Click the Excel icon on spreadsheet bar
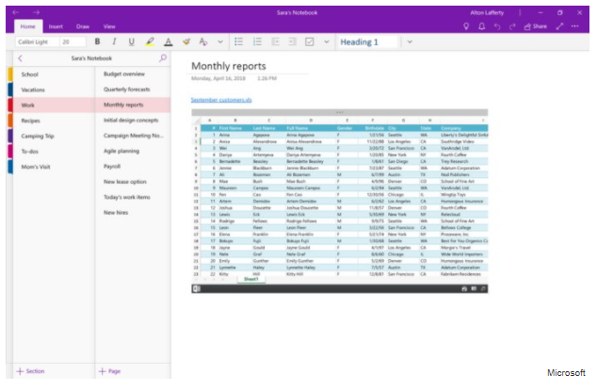Screen dimensions: 597x391 [197, 289]
